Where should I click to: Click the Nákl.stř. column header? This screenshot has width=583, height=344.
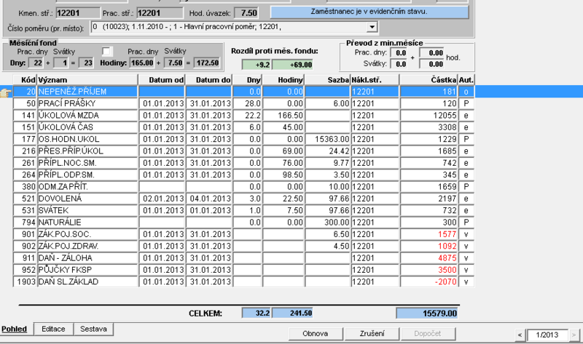point(375,80)
